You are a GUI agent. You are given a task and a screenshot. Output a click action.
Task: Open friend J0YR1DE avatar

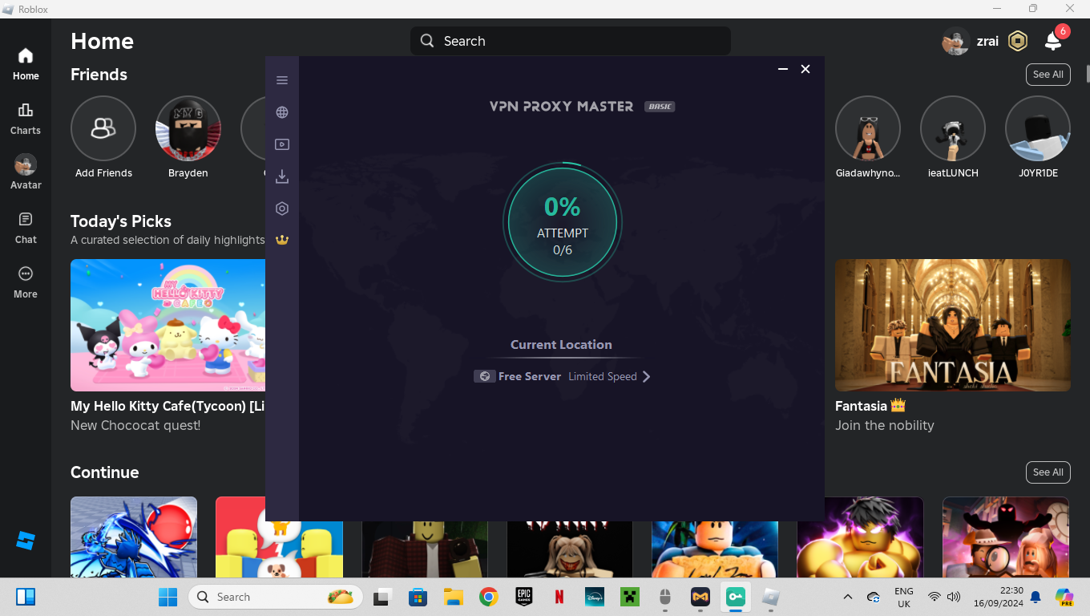(x=1038, y=128)
